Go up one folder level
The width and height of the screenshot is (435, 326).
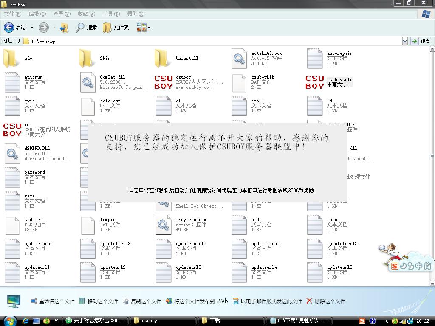tap(64, 28)
